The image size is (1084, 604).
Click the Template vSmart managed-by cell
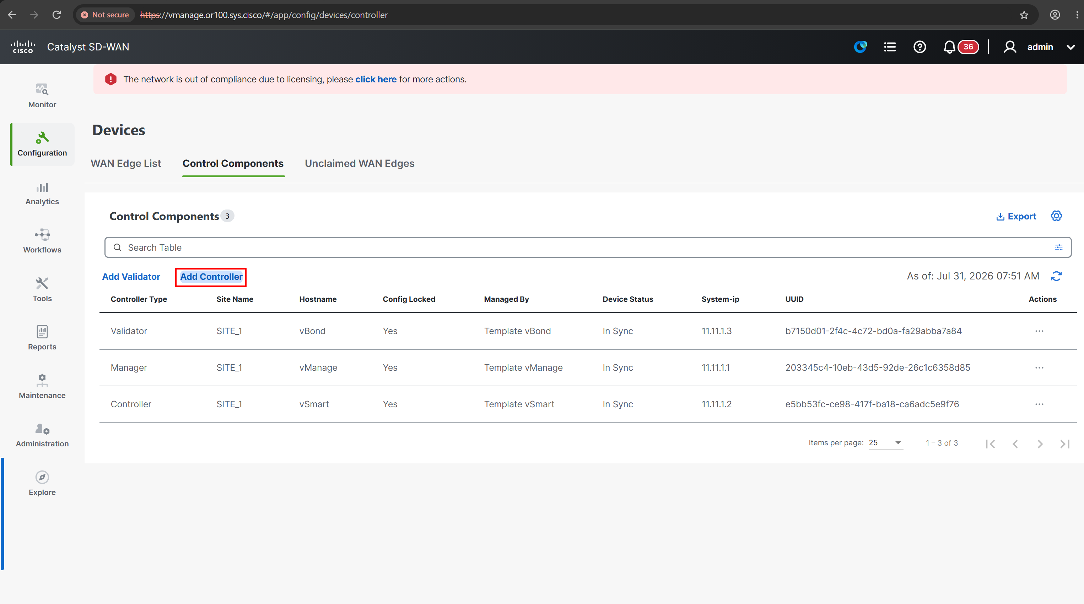(519, 404)
